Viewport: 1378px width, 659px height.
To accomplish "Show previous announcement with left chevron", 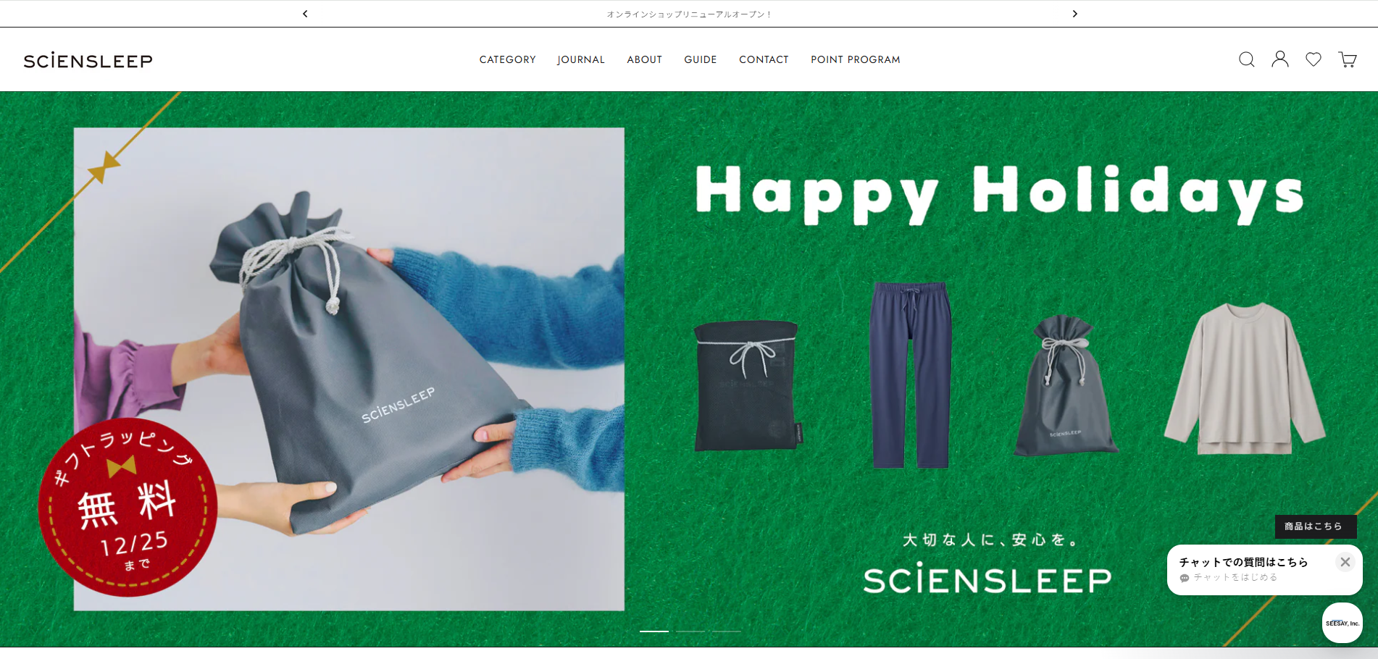I will click(x=305, y=14).
